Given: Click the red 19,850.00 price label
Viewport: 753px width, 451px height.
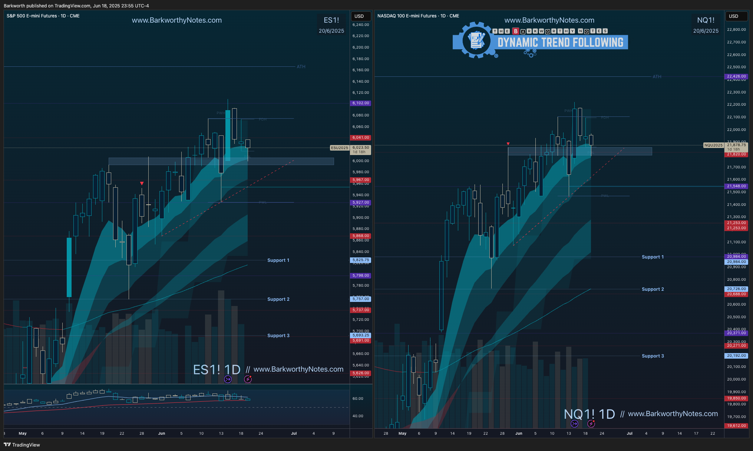Looking at the screenshot, I should pos(736,398).
